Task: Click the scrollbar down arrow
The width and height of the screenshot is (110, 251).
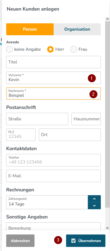Action: pos(107,228)
